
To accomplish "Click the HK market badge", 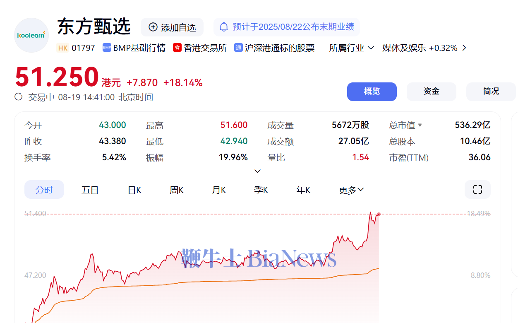I will [x=63, y=48].
